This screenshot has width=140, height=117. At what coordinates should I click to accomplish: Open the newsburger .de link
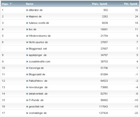pos(38,87)
